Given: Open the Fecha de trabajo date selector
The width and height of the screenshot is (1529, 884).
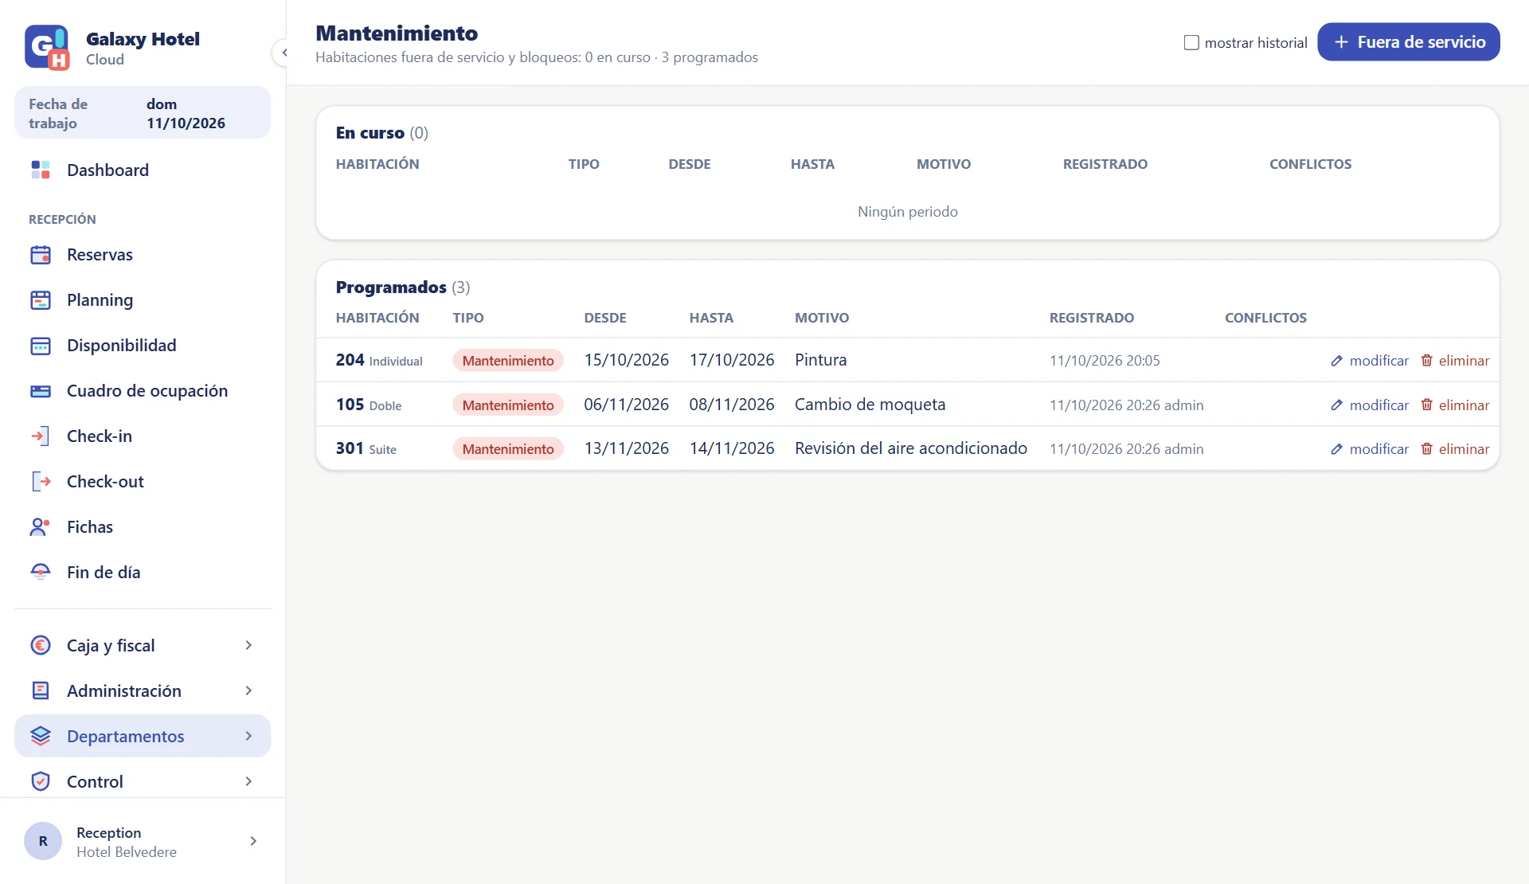Looking at the screenshot, I should (x=143, y=113).
